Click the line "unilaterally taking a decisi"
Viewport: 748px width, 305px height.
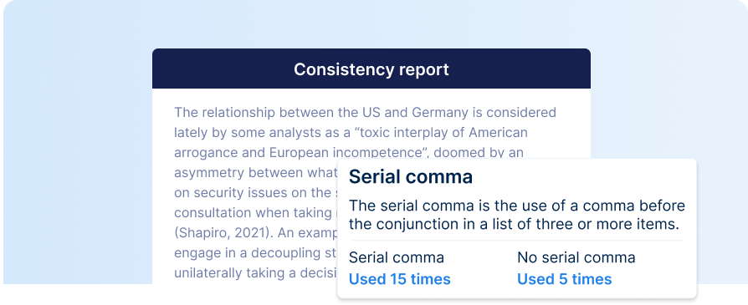255,273
